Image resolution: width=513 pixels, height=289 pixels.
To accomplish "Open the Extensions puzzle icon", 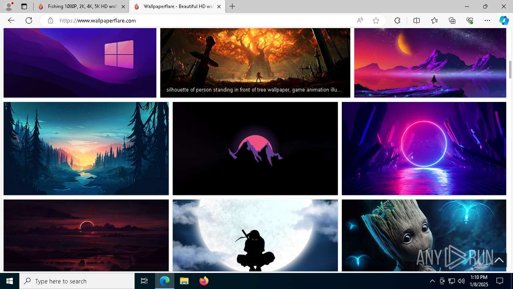I will coord(397,20).
